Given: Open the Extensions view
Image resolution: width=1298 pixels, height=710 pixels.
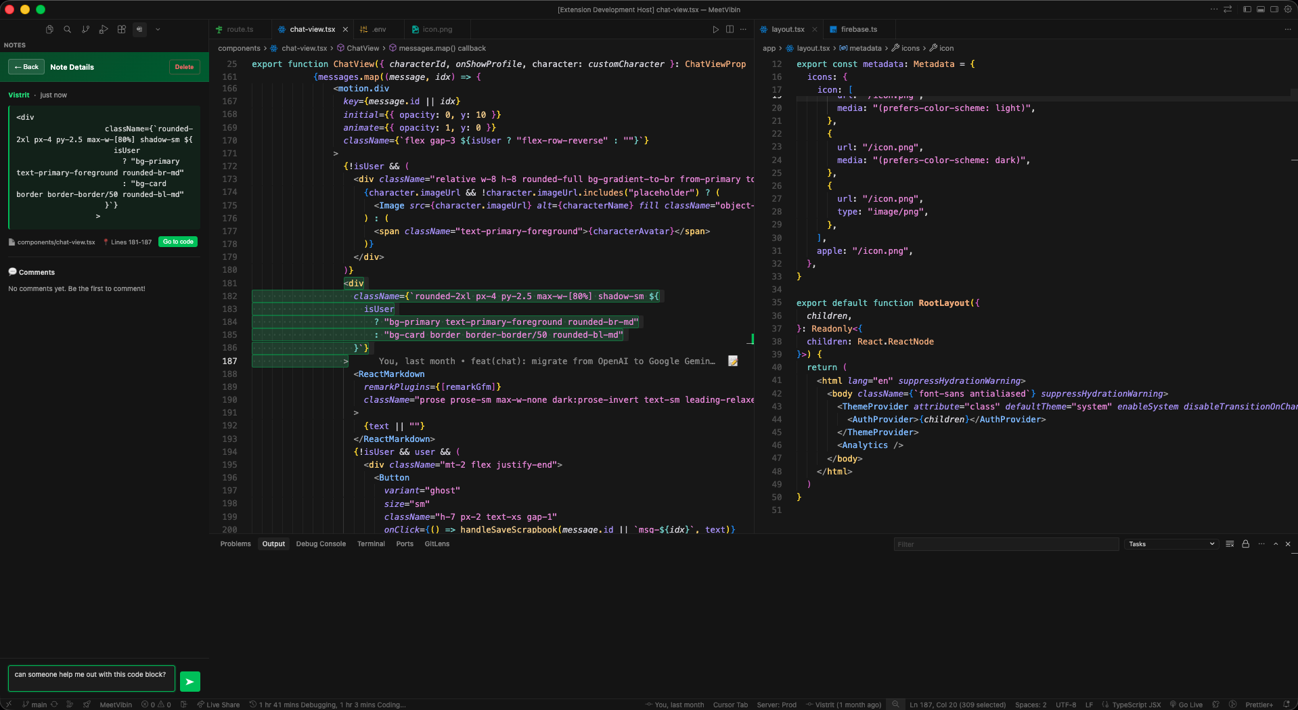Looking at the screenshot, I should (x=122, y=29).
